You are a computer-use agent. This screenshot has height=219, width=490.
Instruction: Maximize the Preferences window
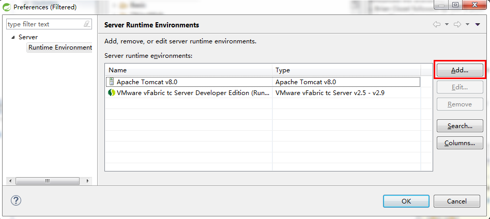click(455, 5)
